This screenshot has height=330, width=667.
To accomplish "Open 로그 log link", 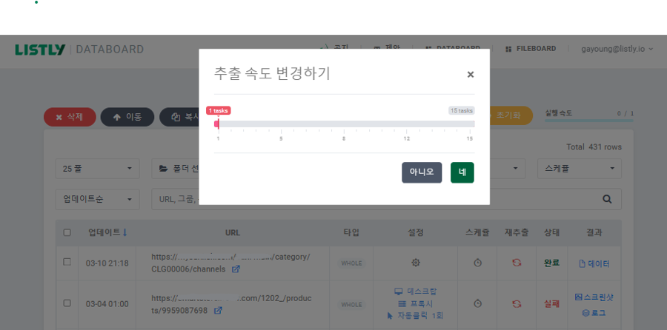I will (594, 313).
